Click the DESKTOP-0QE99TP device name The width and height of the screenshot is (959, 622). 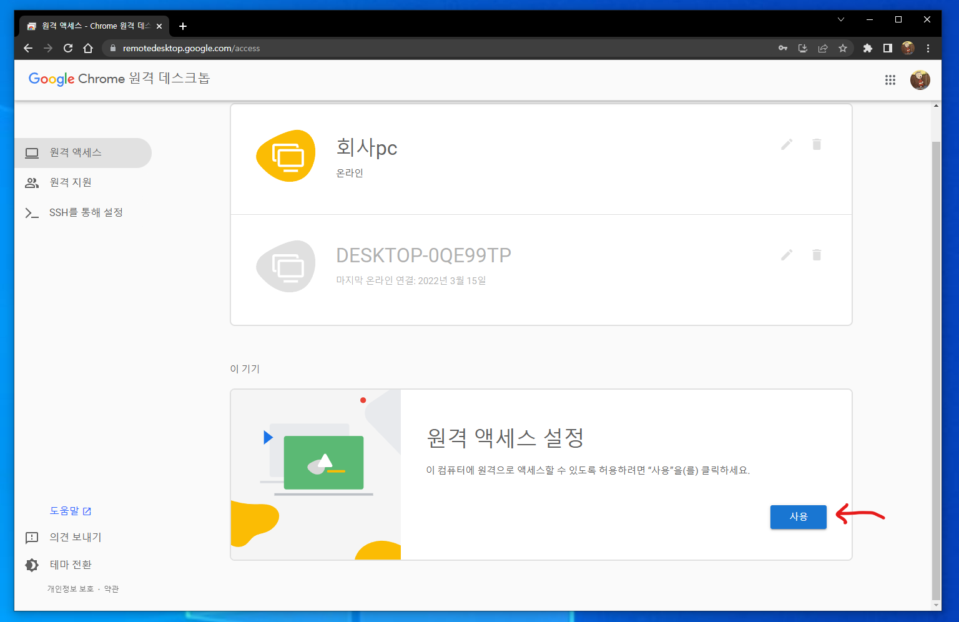tap(423, 255)
